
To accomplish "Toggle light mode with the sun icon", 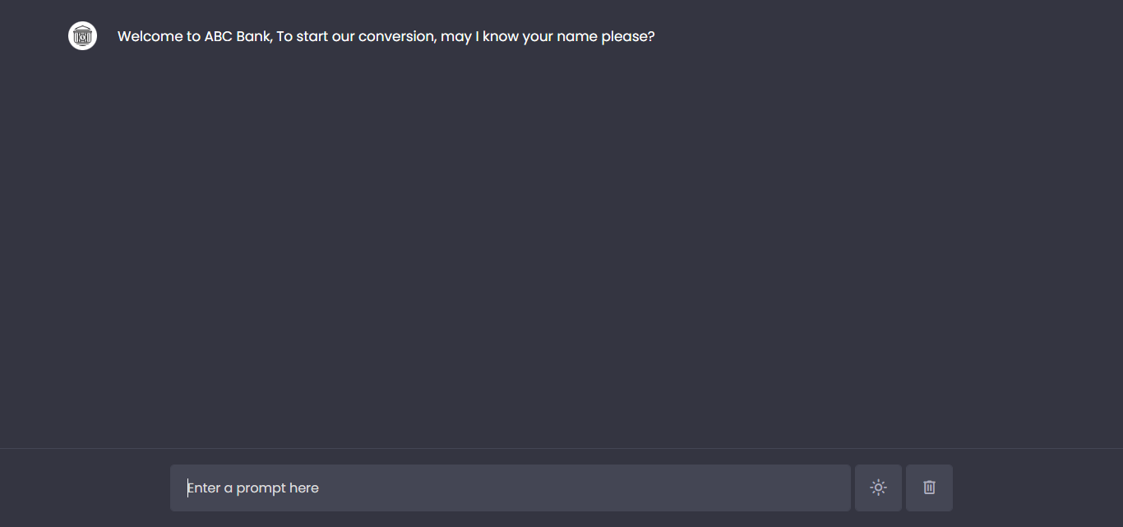I will click(x=878, y=488).
